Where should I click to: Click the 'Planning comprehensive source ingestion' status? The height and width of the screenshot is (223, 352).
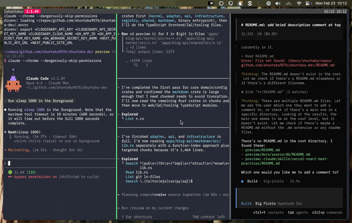[x=173, y=195]
